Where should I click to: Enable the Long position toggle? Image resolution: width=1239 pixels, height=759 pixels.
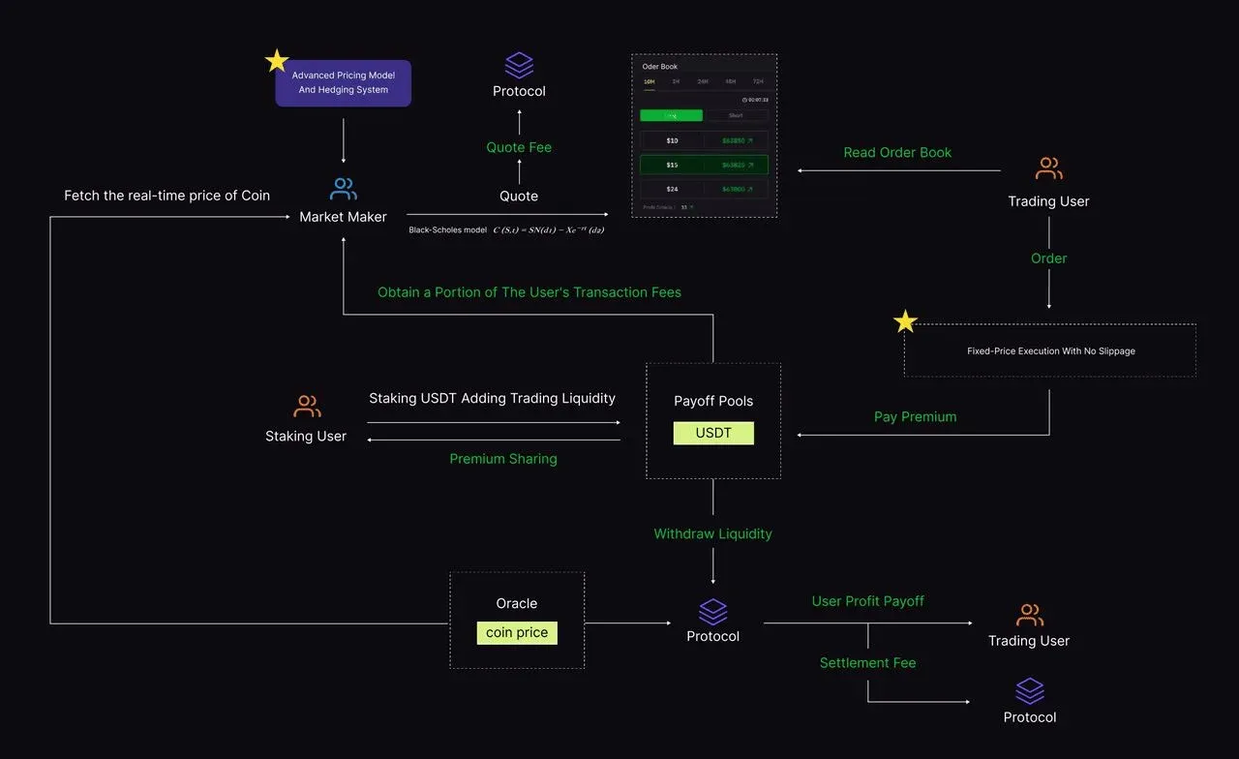pyautogui.click(x=671, y=115)
